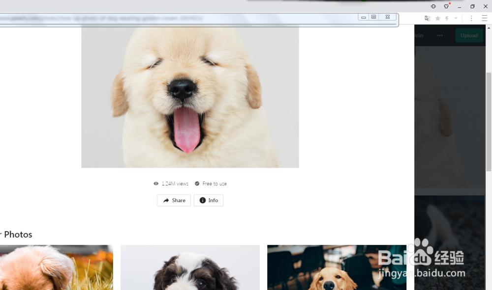The image size is (492, 290).
Task: Restore down the browser window
Action: [x=472, y=6]
